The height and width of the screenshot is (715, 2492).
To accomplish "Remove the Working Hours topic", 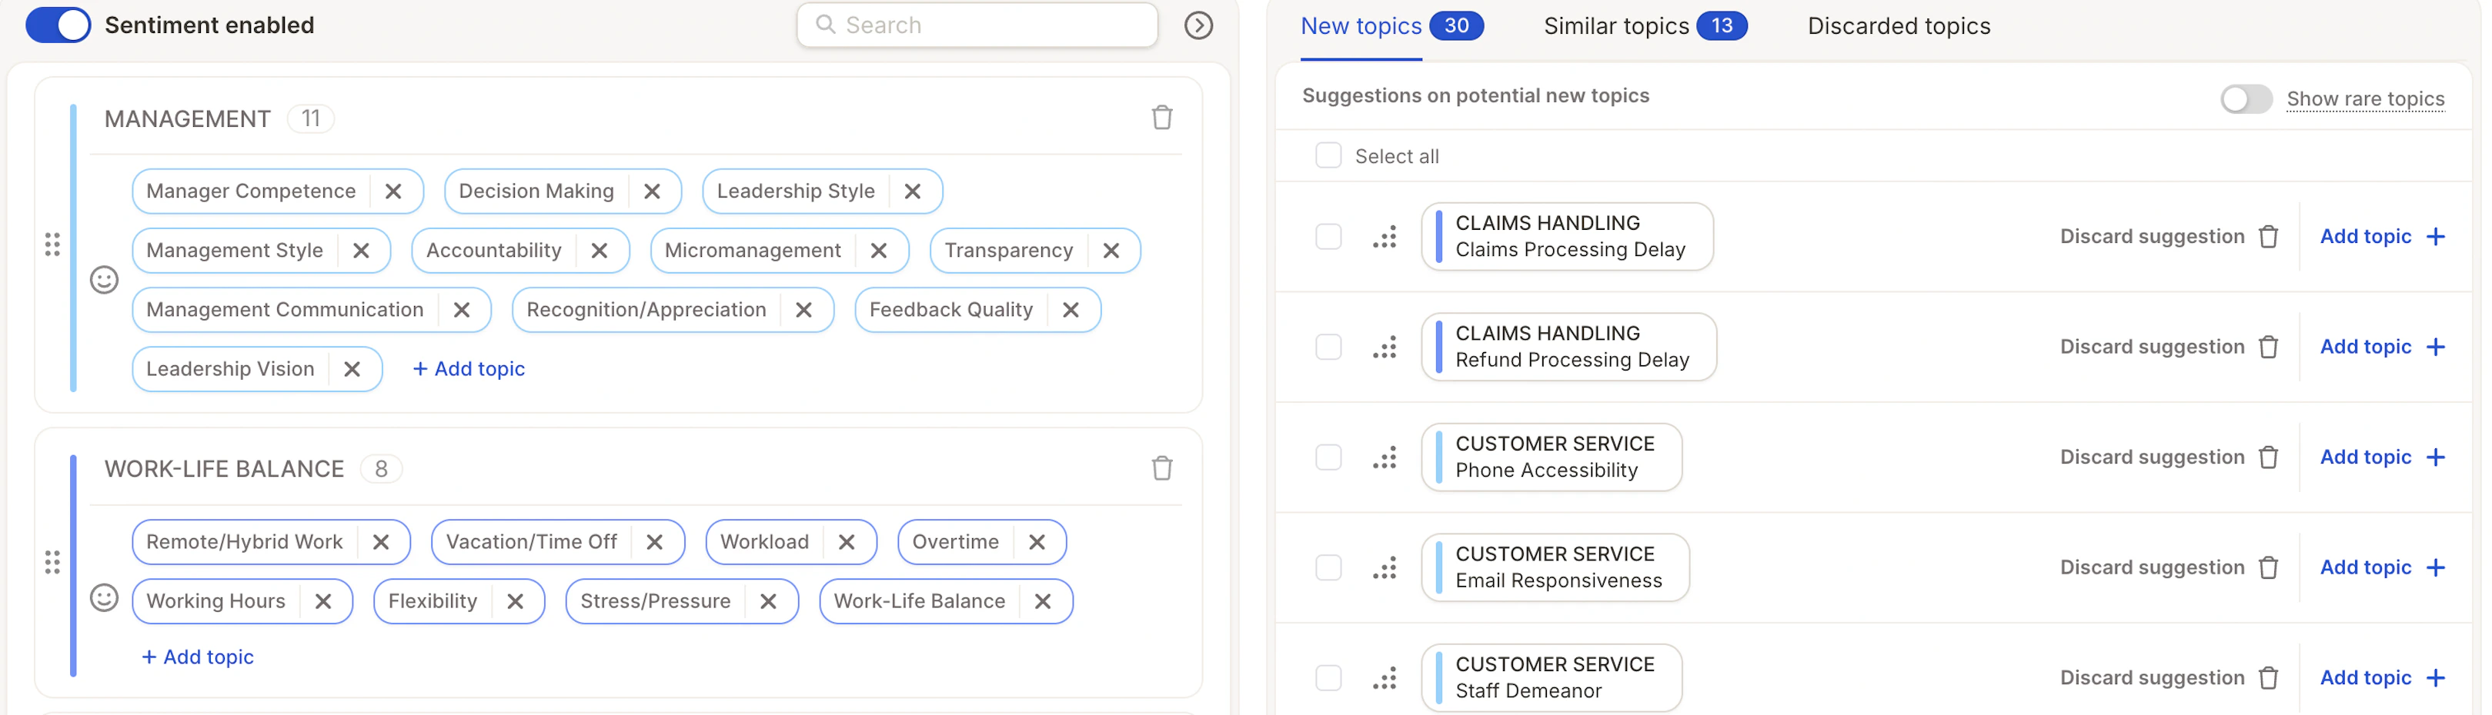I will click(x=323, y=601).
